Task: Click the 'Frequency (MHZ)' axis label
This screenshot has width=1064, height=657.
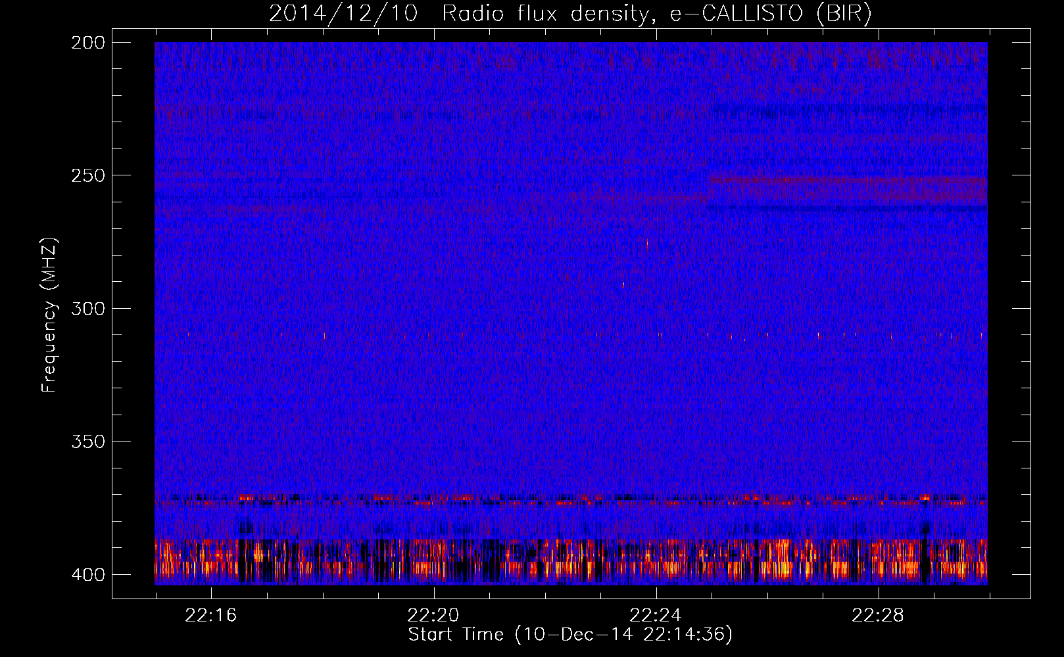Action: point(49,315)
